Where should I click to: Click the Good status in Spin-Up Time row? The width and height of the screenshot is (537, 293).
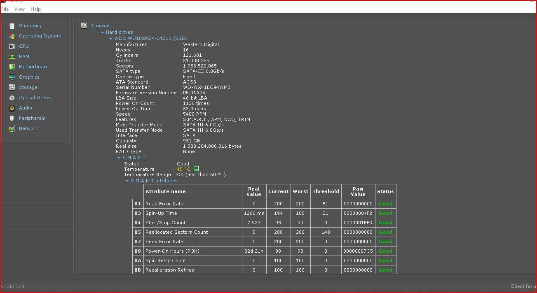[x=385, y=213]
